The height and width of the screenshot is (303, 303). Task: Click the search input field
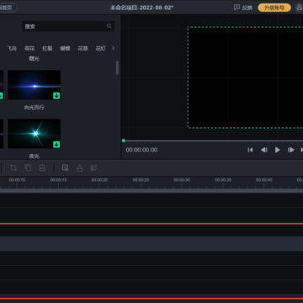coord(68,26)
